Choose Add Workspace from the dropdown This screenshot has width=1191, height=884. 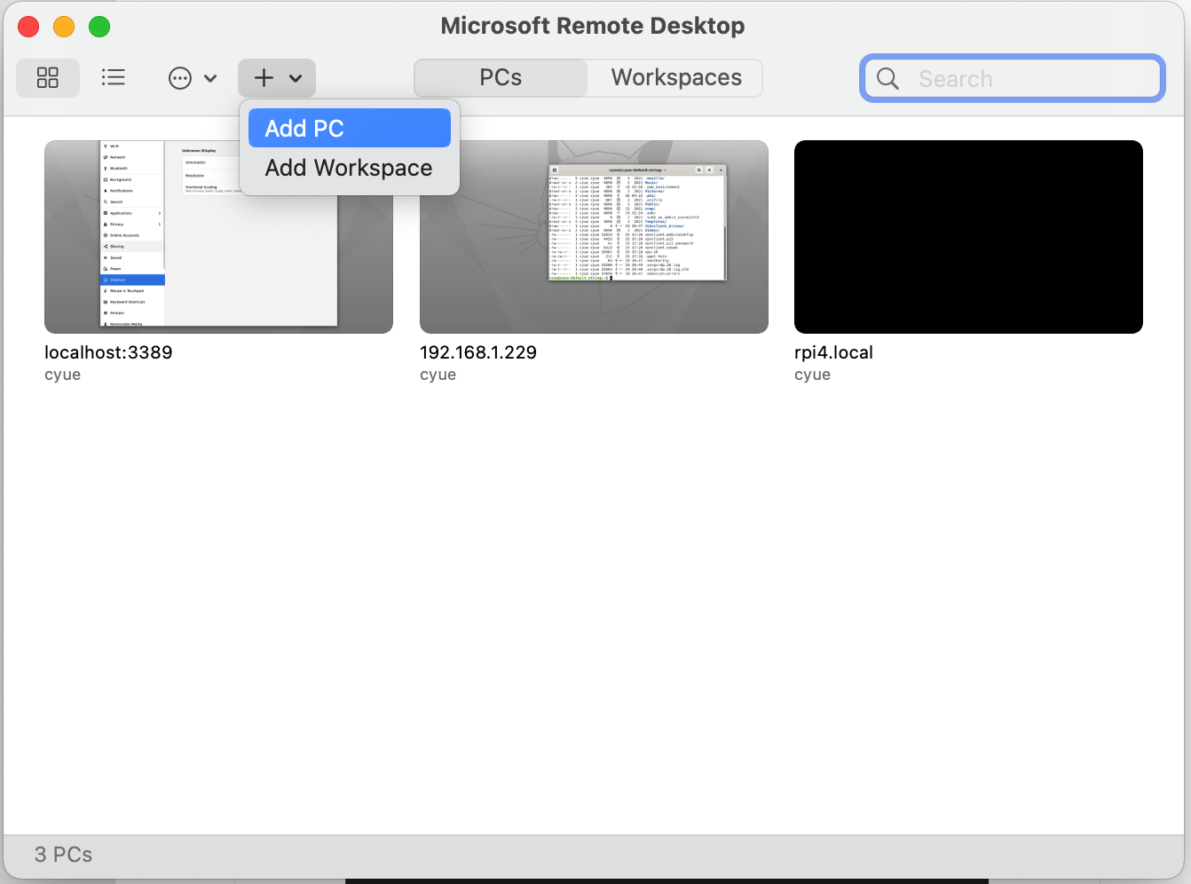click(x=349, y=168)
